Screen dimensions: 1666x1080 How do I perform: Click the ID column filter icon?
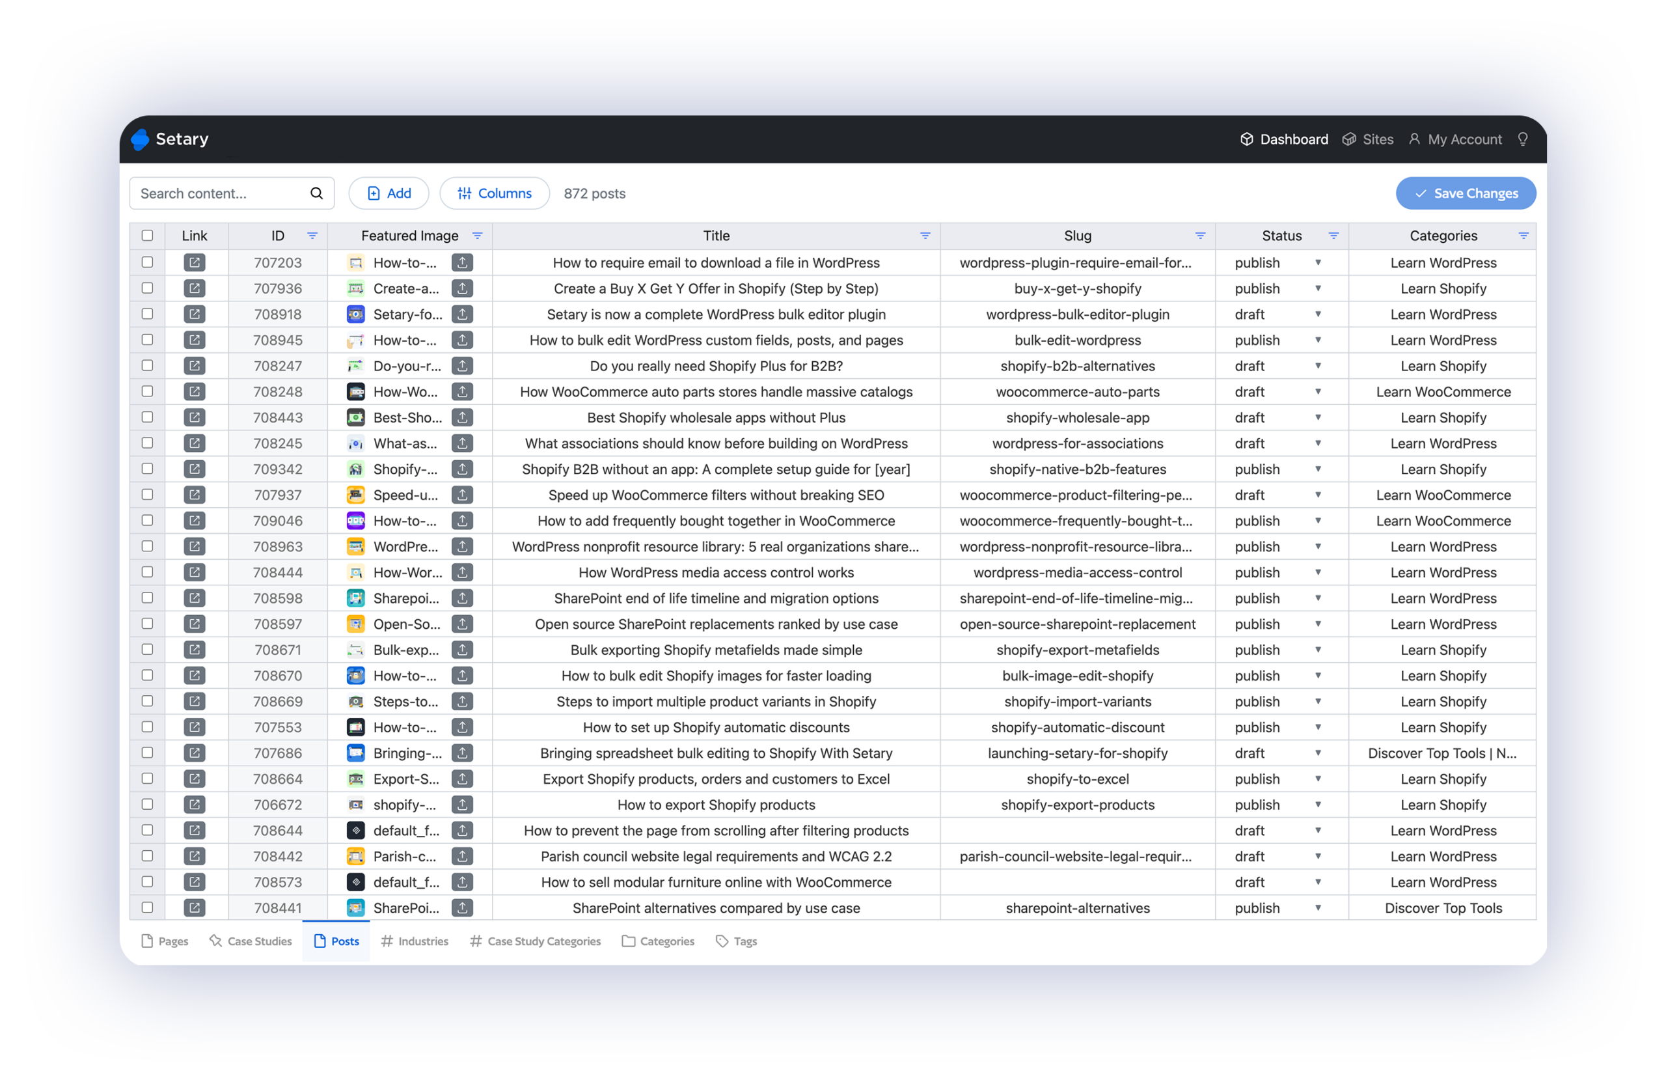(x=312, y=236)
